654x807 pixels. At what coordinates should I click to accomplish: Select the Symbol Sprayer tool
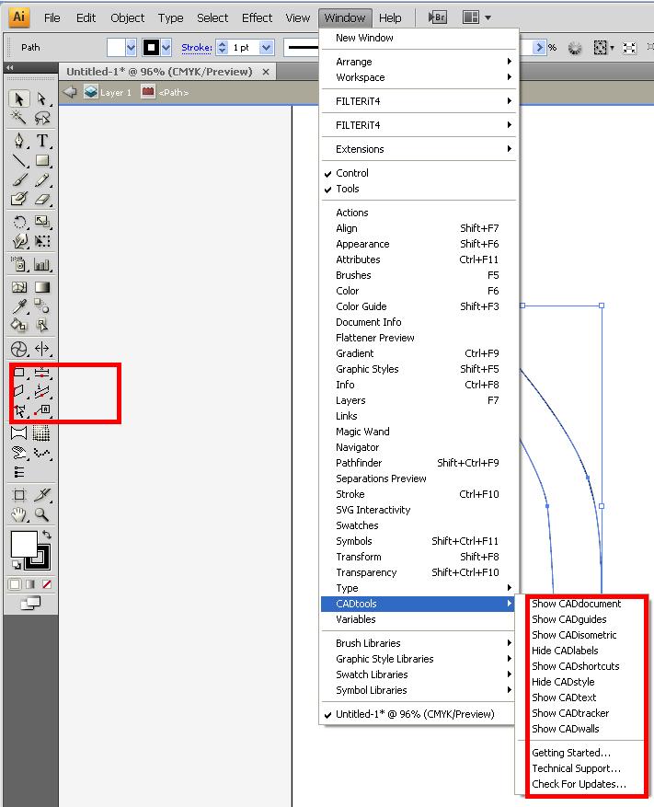tap(19, 264)
